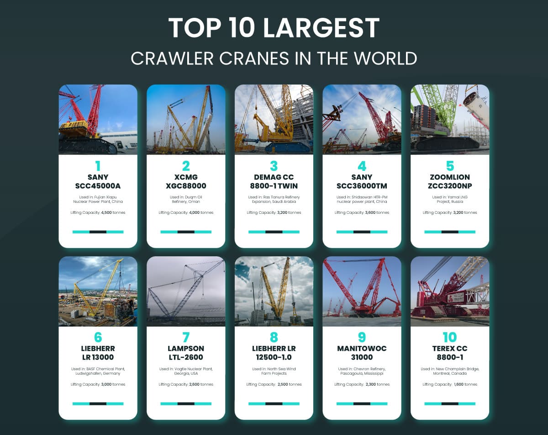Click the progress bar on the Manitowoc 31000 card
The width and height of the screenshot is (548, 435).
pyautogui.click(x=362, y=404)
